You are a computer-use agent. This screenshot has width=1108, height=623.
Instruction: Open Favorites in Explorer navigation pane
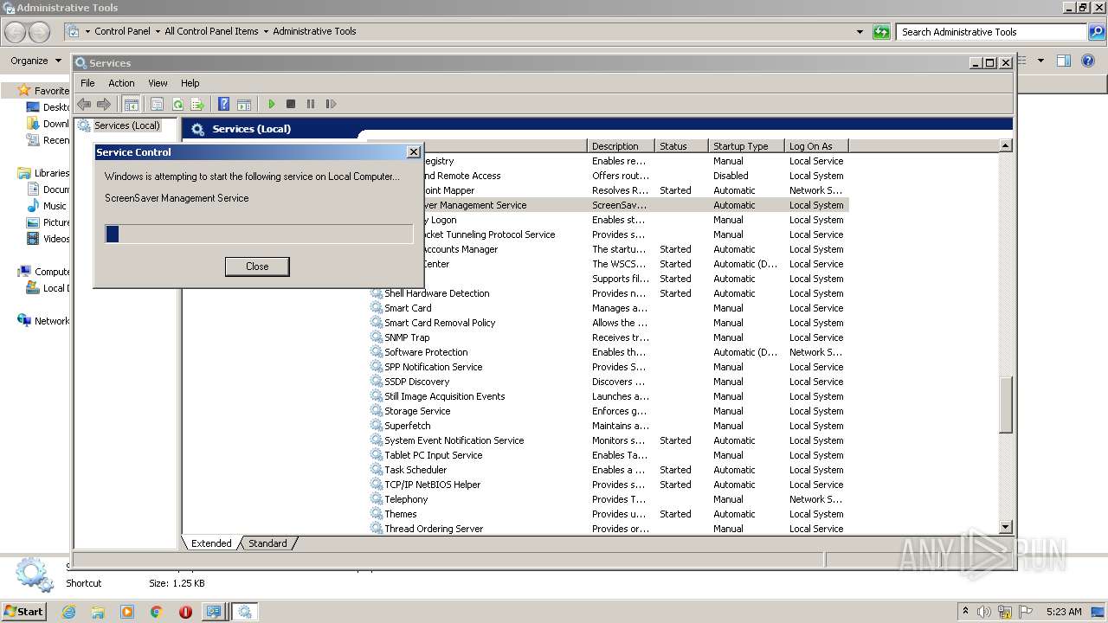(51, 91)
